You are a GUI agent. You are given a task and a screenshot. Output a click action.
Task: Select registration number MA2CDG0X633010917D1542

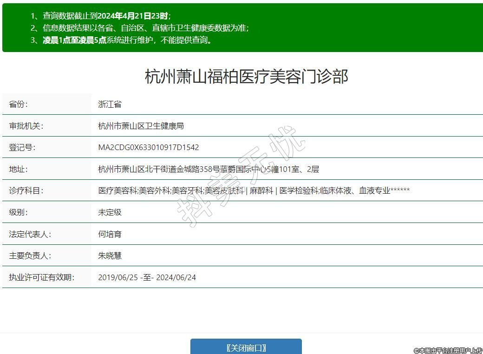(x=149, y=147)
